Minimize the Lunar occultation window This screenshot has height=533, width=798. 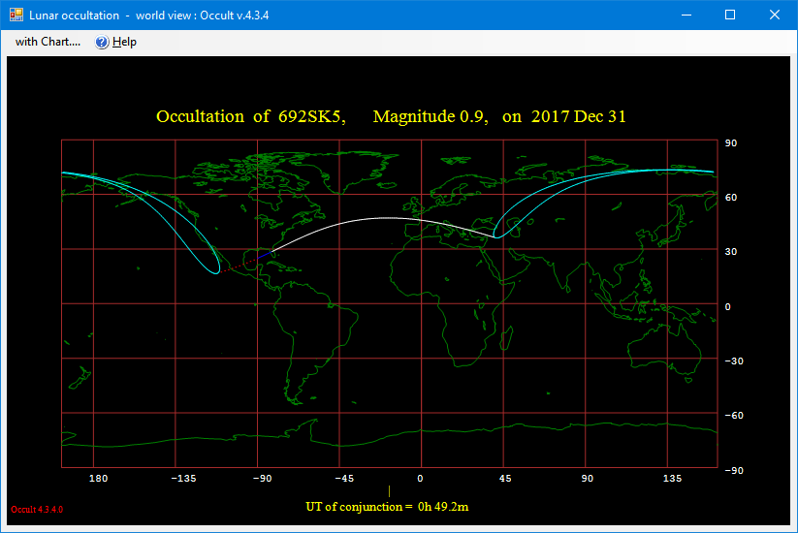coord(686,15)
